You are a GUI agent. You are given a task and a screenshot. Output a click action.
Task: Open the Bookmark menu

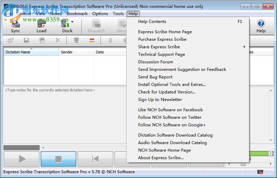[x=77, y=14]
